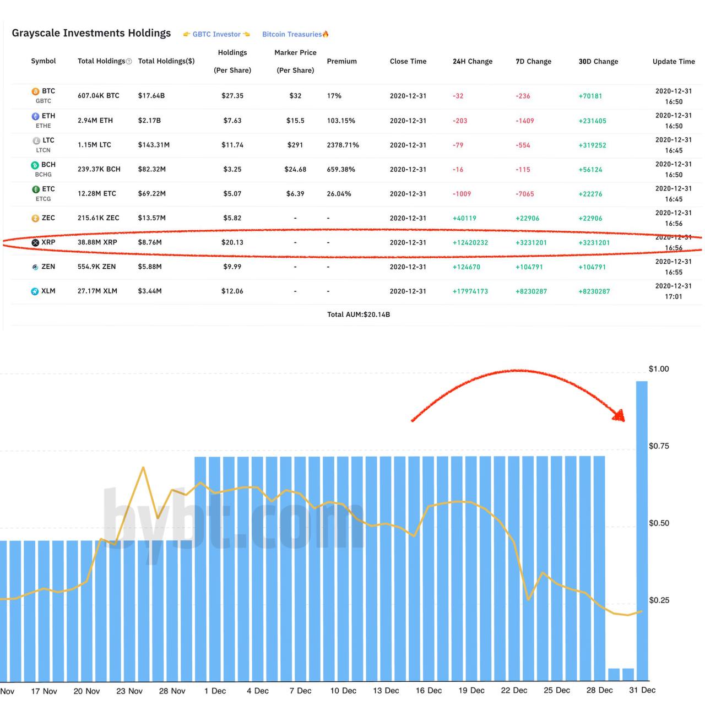This screenshot has height=705, width=705.
Task: Click the 103.15% ETH premium value
Action: (341, 120)
